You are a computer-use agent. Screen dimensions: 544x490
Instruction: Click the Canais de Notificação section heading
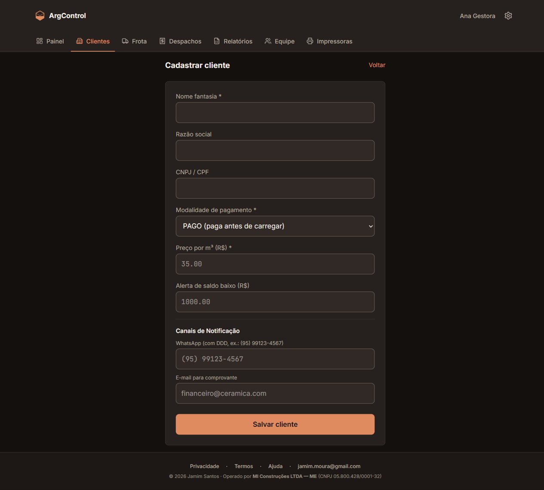click(208, 331)
